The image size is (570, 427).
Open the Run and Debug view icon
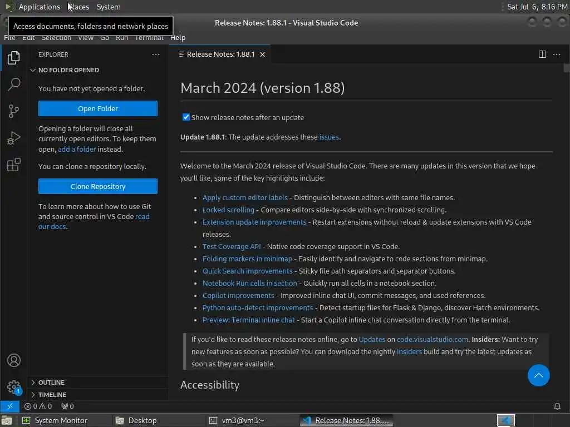pos(14,138)
